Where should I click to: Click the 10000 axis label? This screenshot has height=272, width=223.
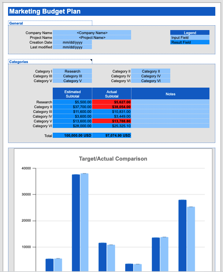26,247
